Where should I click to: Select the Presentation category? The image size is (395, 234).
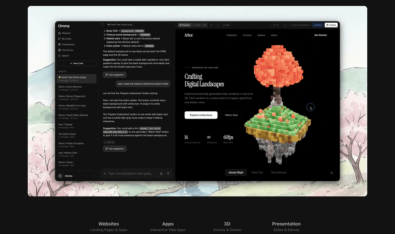click(286, 226)
